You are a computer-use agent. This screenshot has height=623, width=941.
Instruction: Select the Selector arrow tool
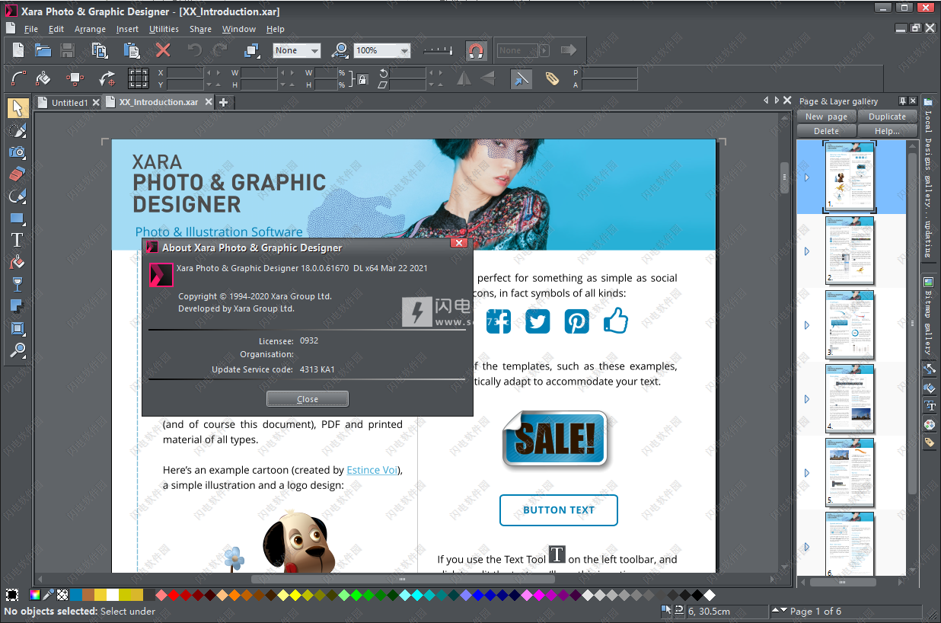(18, 108)
